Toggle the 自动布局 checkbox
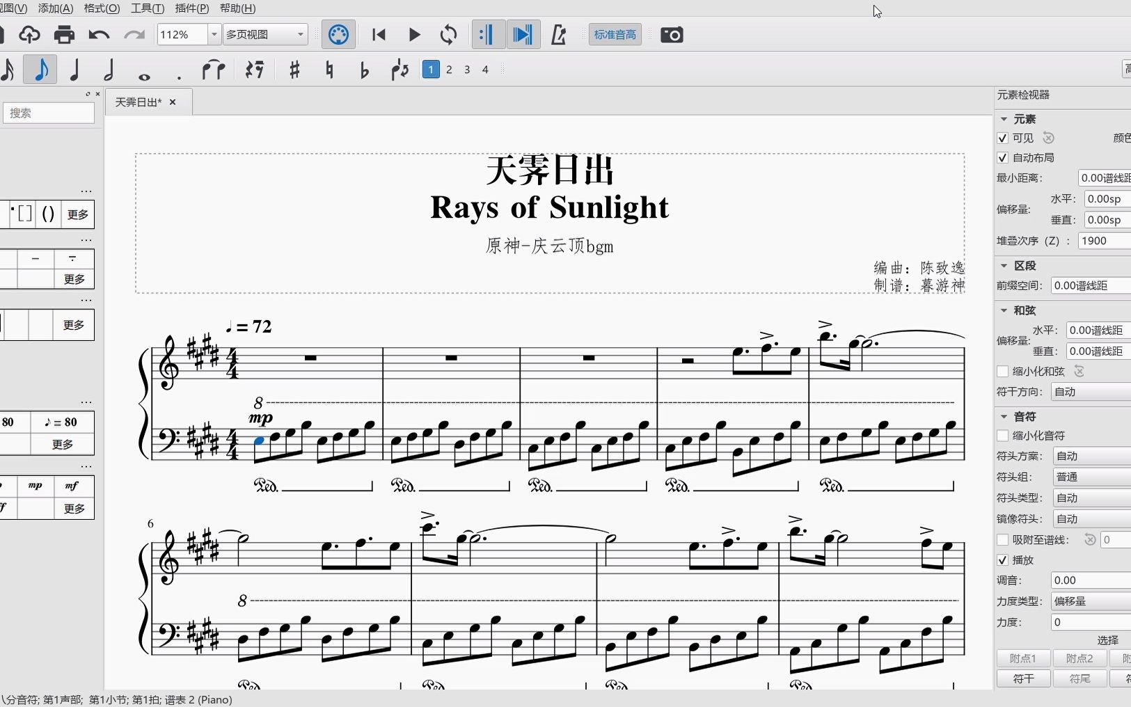Image resolution: width=1131 pixels, height=707 pixels. [x=1003, y=157]
